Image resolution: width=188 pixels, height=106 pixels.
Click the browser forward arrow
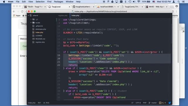[18, 11]
